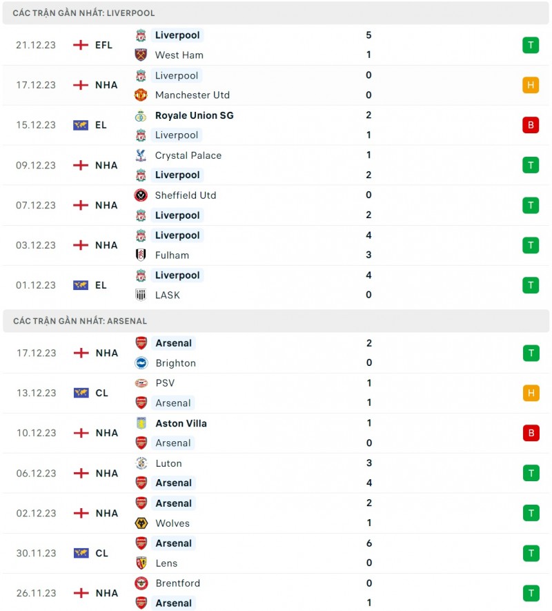Select the EFL competition label on 21.12.23
The image size is (552, 611).
point(103,45)
